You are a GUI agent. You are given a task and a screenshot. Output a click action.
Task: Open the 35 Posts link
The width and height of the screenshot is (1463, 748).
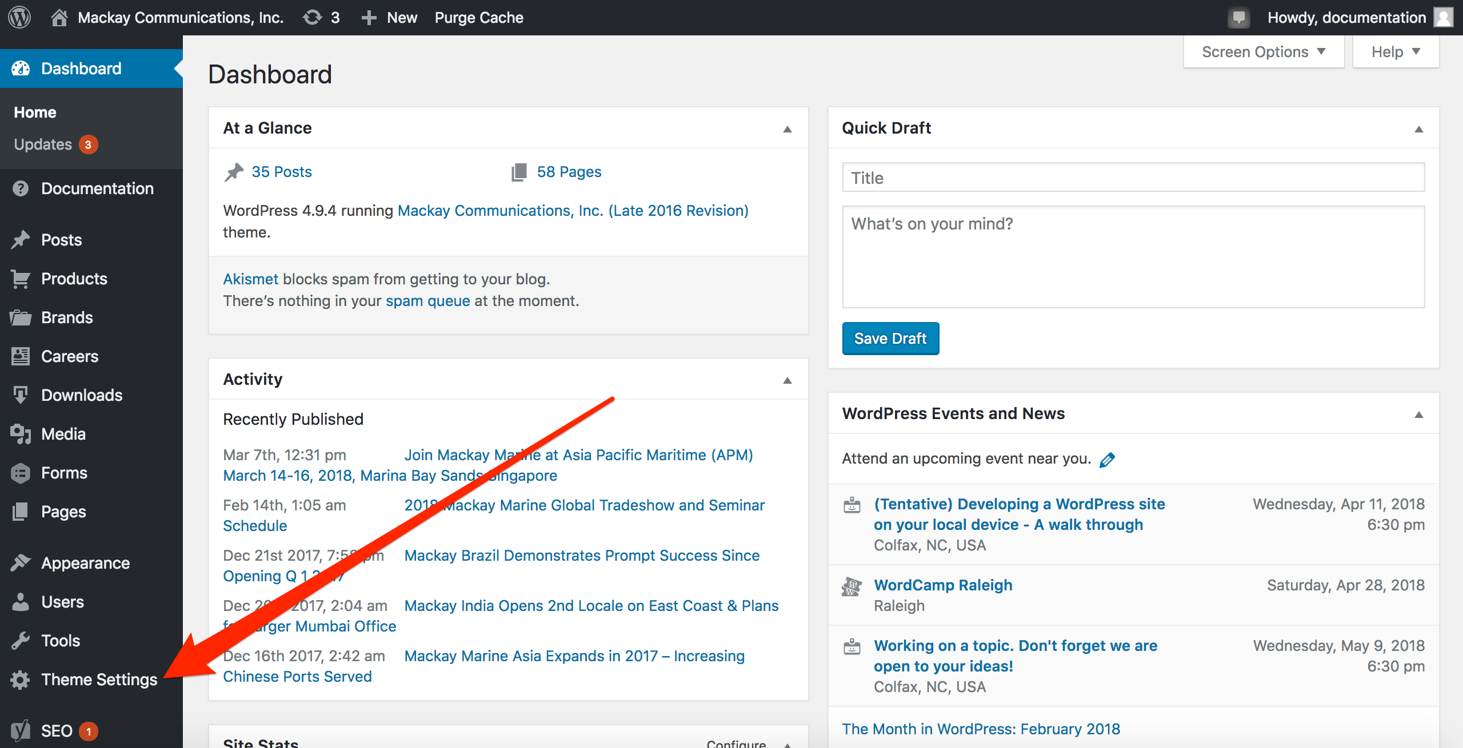[282, 172]
